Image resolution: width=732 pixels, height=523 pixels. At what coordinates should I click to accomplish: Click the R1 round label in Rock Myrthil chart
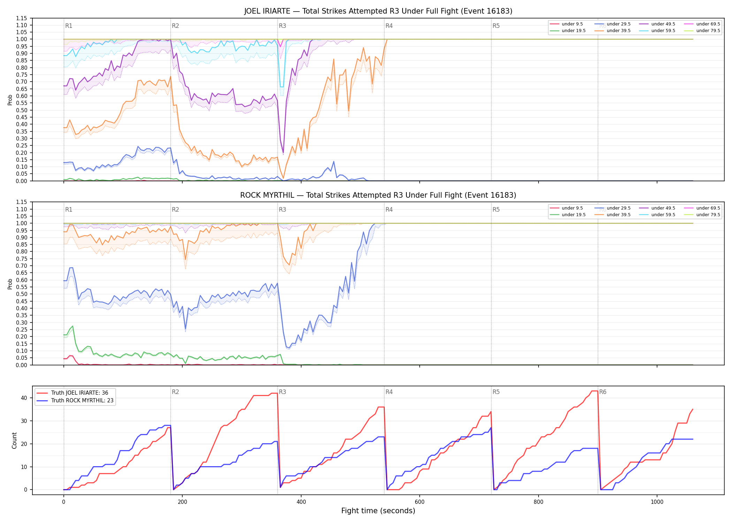click(x=69, y=210)
